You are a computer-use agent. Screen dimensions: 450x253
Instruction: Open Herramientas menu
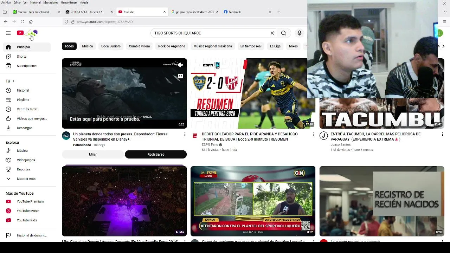pos(69,2)
